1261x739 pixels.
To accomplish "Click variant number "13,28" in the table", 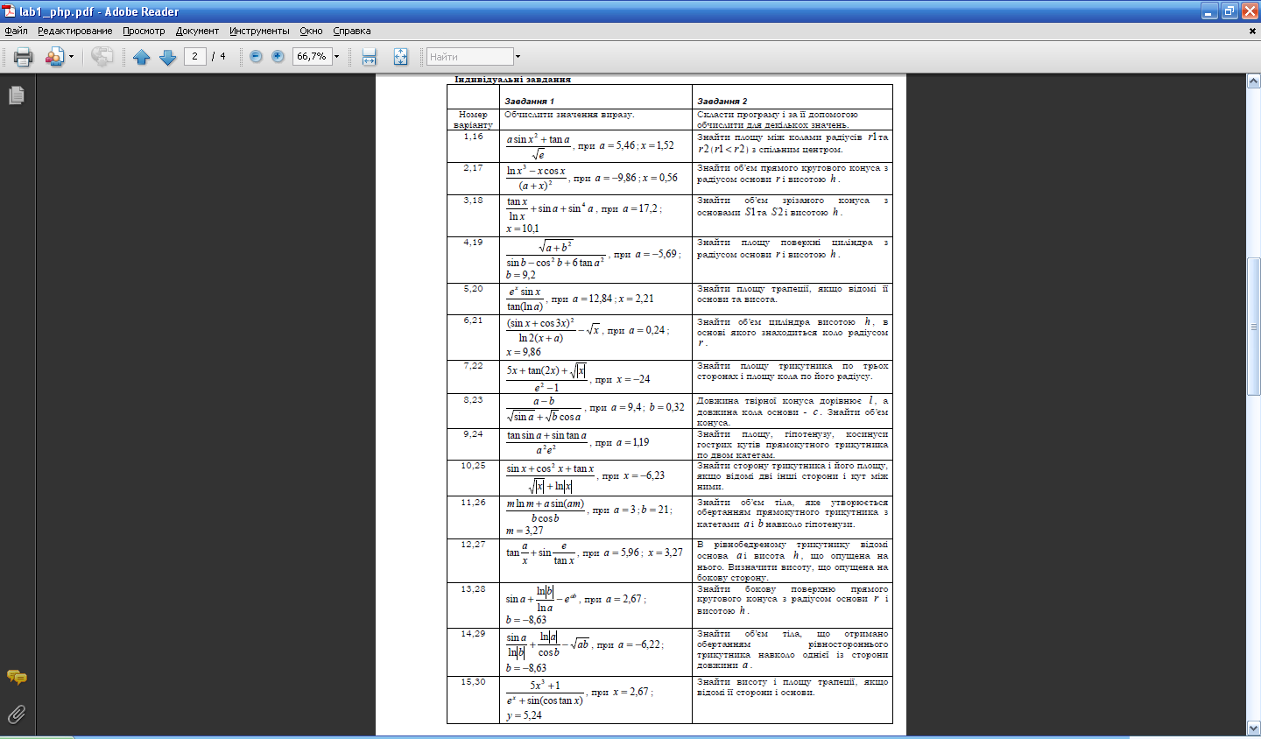I will click(473, 588).
